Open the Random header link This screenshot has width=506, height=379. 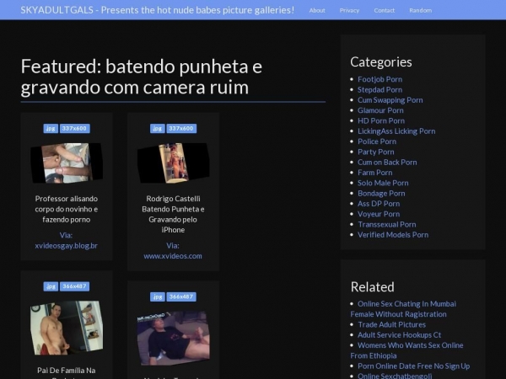(420, 10)
